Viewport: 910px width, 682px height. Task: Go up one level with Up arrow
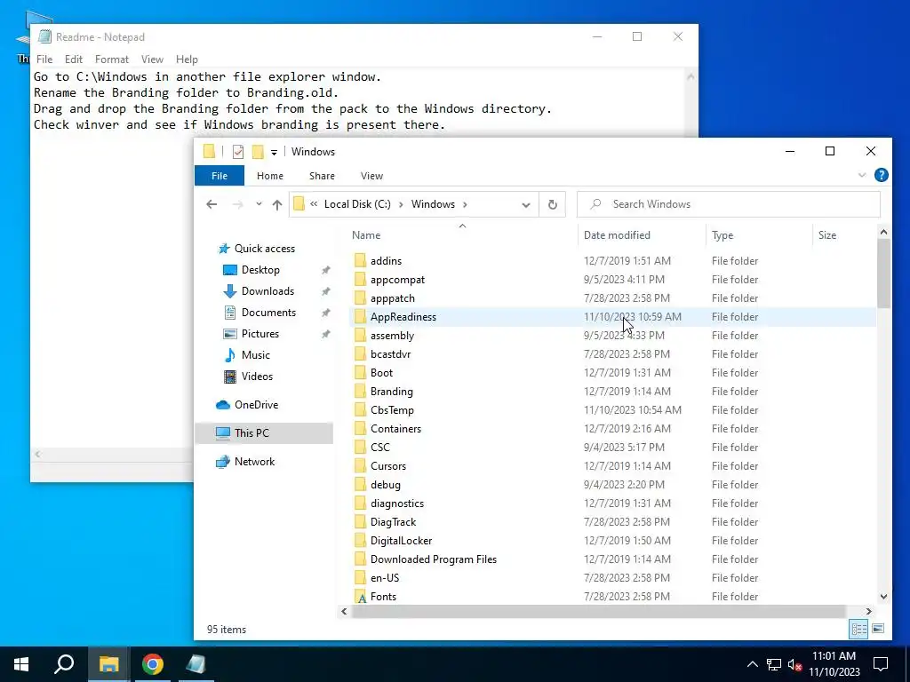277,204
